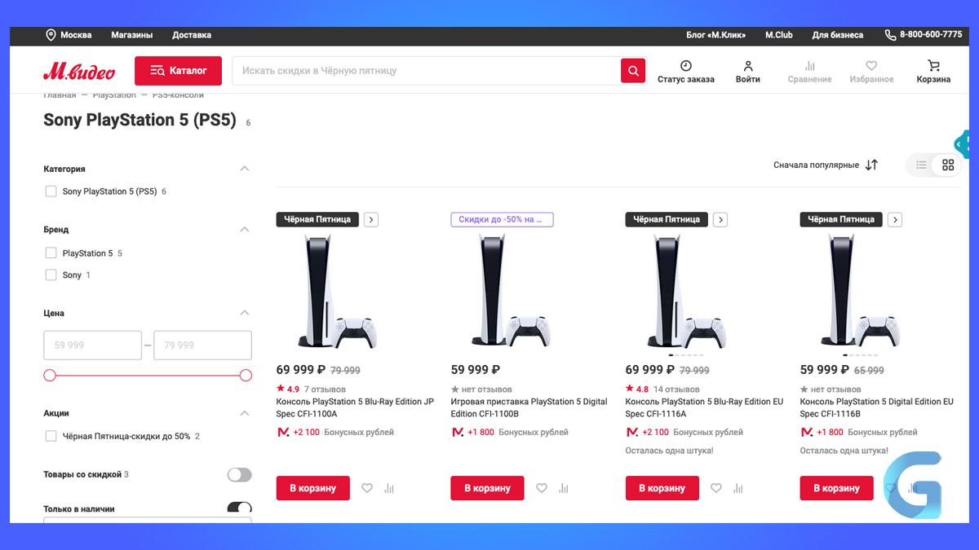
Task: Open the Магазины top menu item
Action: coord(132,35)
